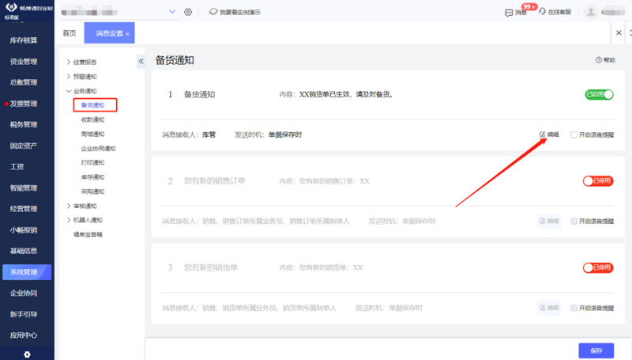Select 采购通知 in the tree
Screen dimensions: 632x360
point(92,191)
